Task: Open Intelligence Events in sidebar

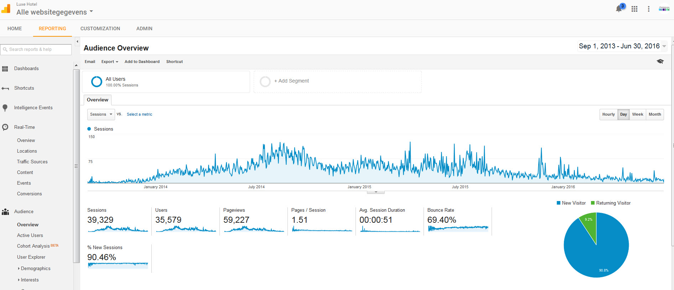Action: (33, 108)
